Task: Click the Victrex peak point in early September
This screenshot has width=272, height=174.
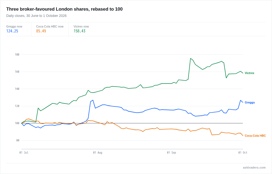Action: click(190, 58)
